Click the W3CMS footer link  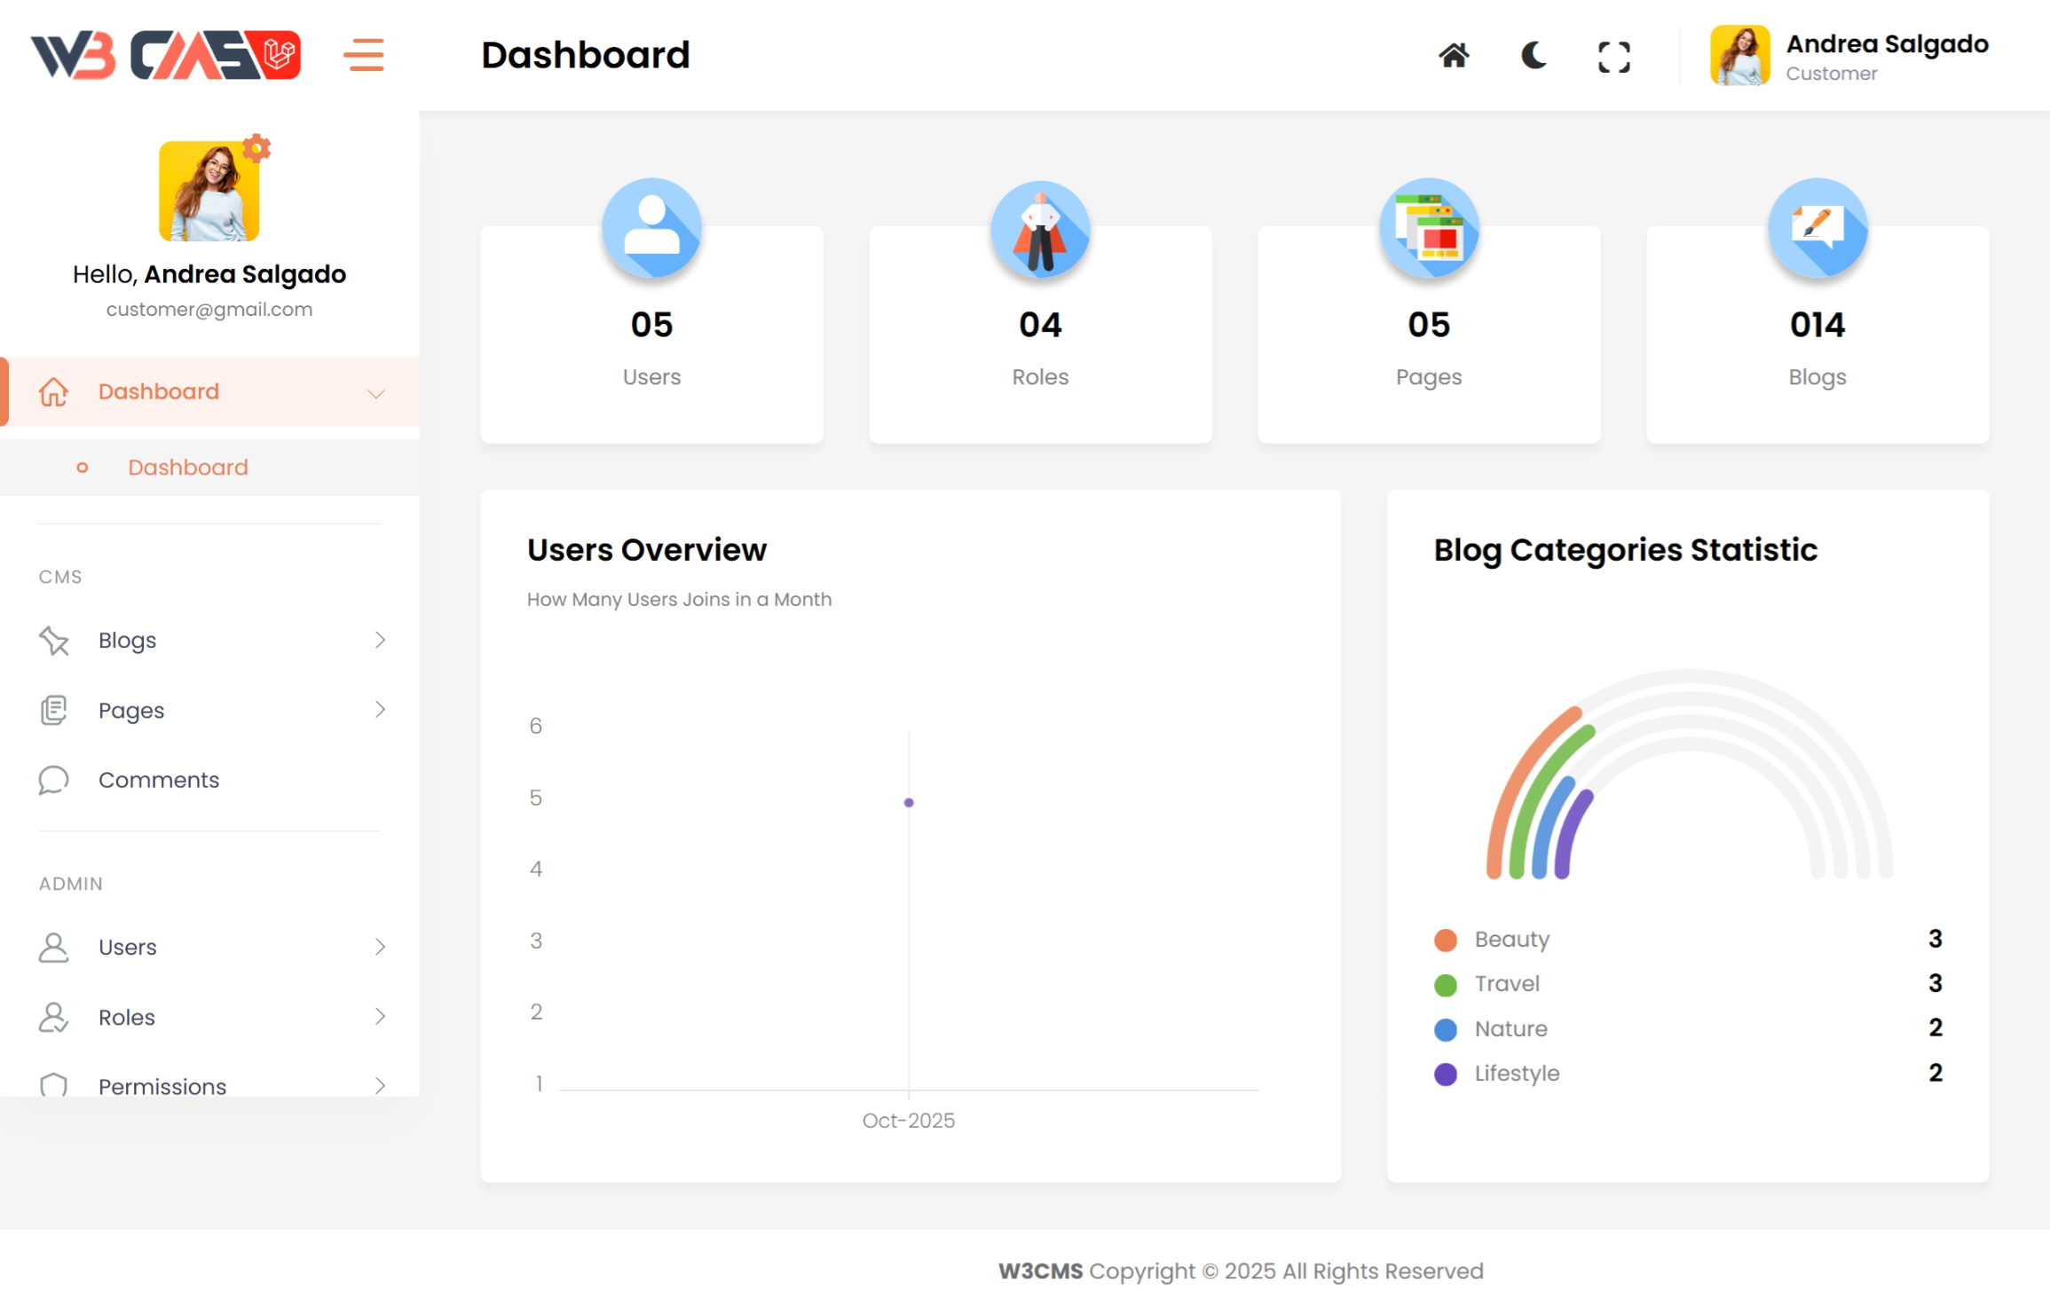(x=1040, y=1271)
